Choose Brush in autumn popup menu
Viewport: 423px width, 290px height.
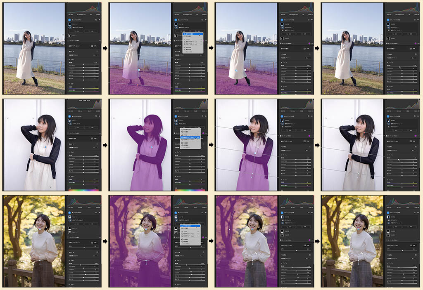point(190,231)
